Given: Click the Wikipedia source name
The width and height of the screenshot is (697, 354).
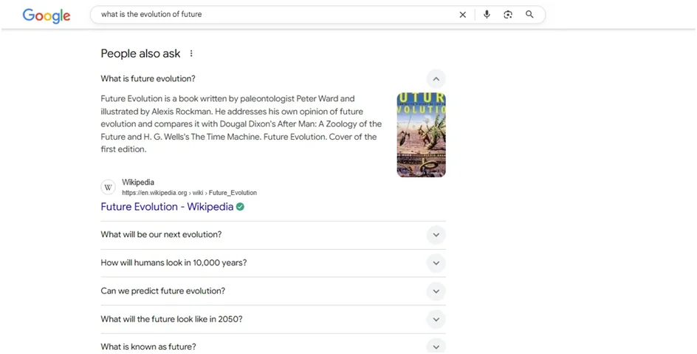Looking at the screenshot, I should 138,183.
